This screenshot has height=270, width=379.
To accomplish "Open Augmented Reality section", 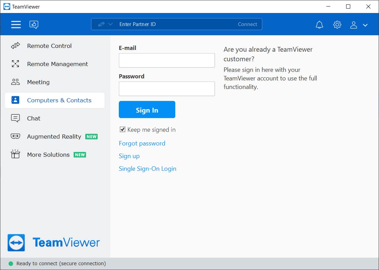I will coord(54,137).
